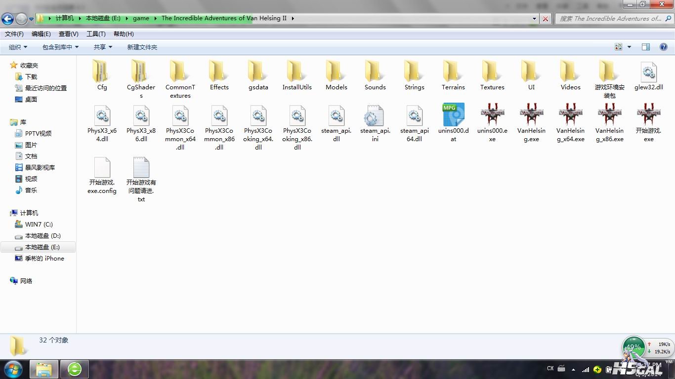Click the 新建文件夹 button
Screen dimensions: 675x379
(142, 47)
